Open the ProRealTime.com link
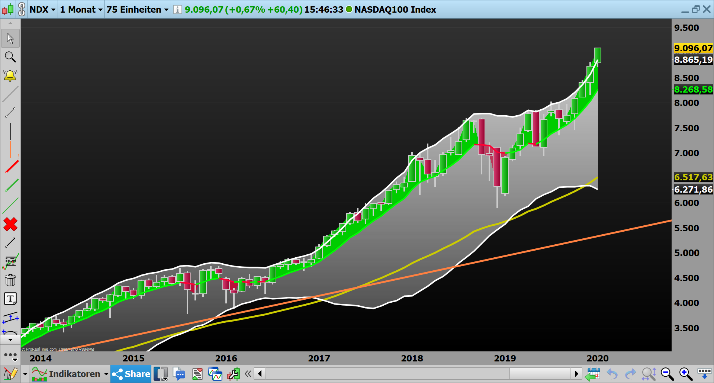 (39, 349)
